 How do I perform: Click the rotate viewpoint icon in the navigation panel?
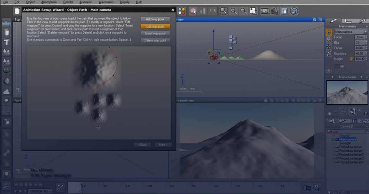click(353, 111)
